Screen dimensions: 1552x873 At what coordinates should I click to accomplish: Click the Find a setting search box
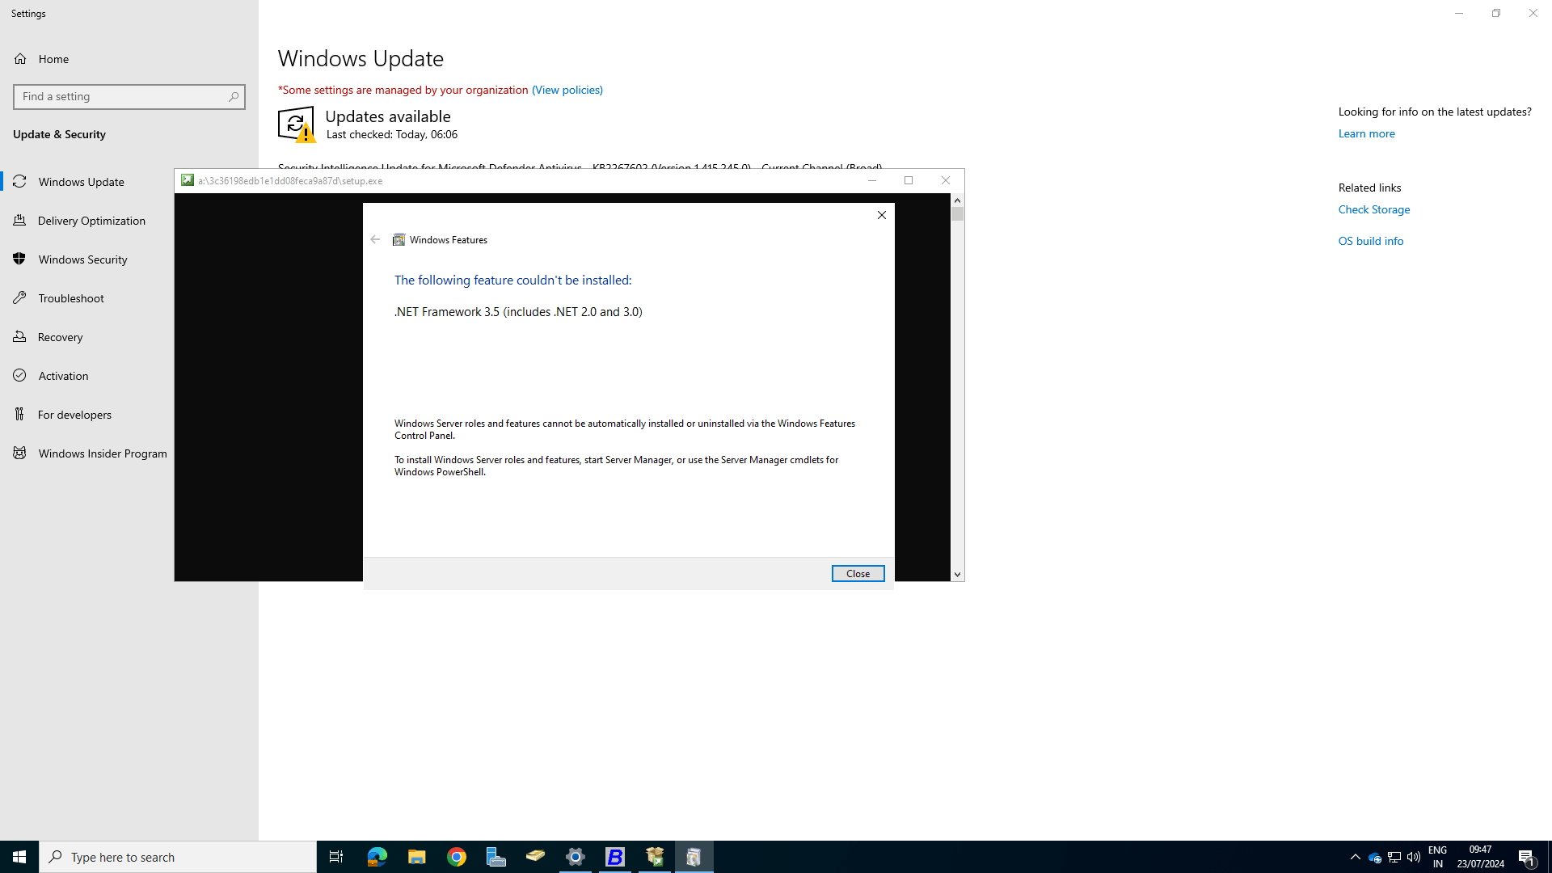tap(129, 96)
